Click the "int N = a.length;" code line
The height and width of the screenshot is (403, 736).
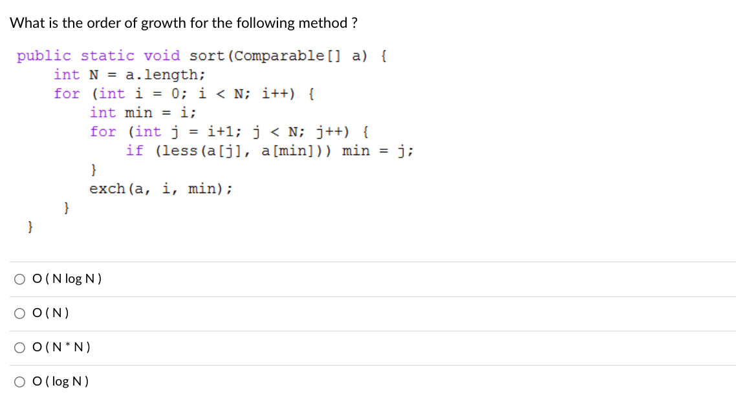129,74
